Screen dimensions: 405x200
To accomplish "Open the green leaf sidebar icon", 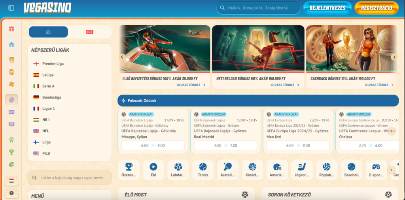I will pos(11,164).
